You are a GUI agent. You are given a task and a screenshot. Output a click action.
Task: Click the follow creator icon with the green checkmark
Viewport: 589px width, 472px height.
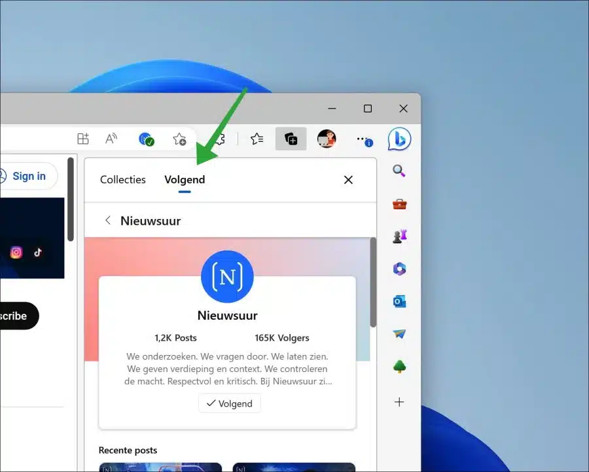[x=146, y=139]
